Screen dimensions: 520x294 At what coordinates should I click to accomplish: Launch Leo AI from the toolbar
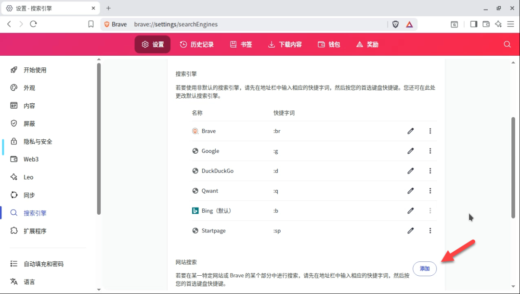498,24
